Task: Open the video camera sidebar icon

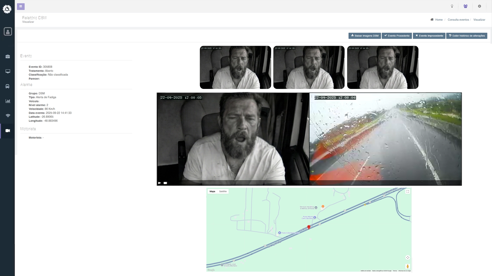Action: pyautogui.click(x=8, y=131)
